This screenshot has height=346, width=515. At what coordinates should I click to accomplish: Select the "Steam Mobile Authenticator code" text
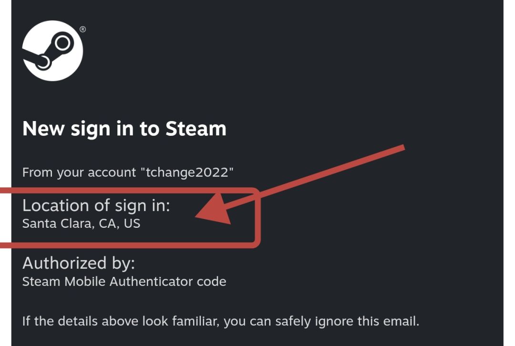pyautogui.click(x=124, y=281)
